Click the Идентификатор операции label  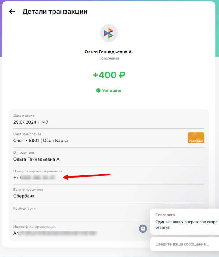34,227
